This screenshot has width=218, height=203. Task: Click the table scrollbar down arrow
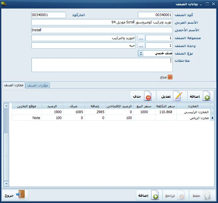click(x=6, y=184)
